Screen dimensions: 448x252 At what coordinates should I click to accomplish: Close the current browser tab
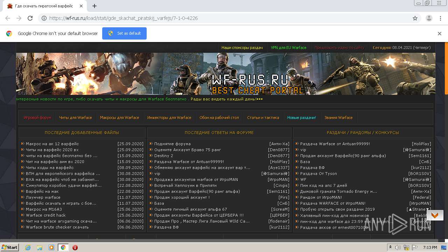click(82, 6)
